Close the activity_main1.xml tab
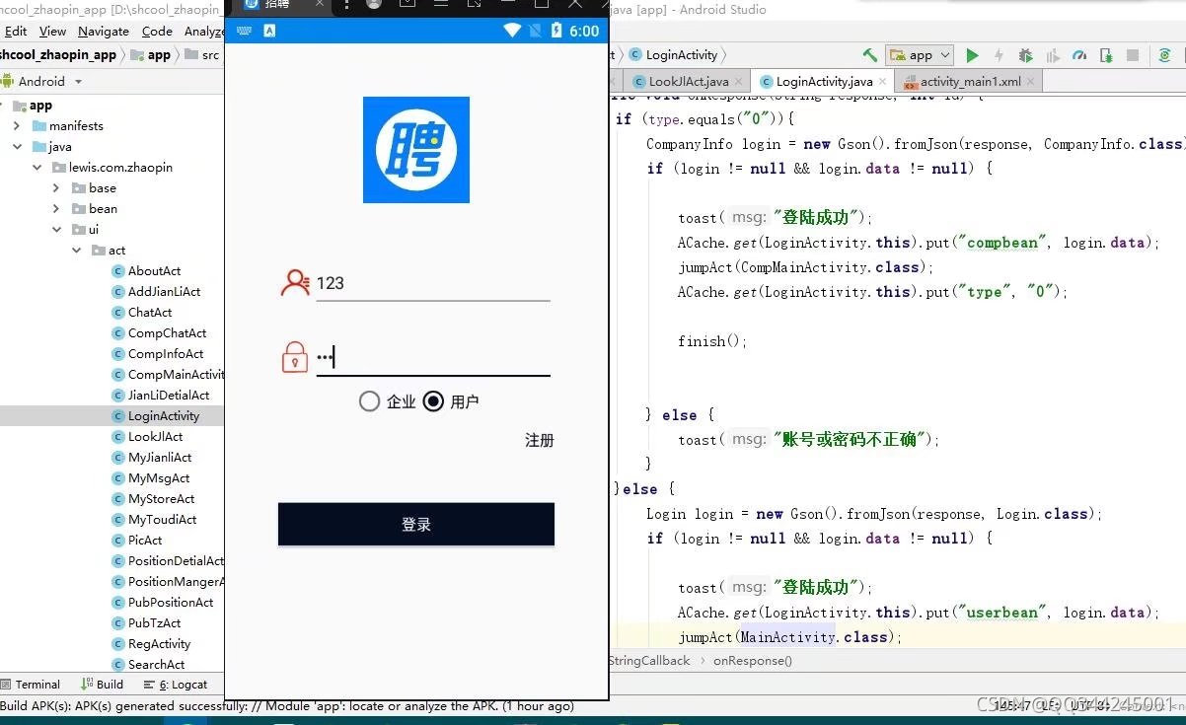This screenshot has width=1186, height=725. [1031, 82]
